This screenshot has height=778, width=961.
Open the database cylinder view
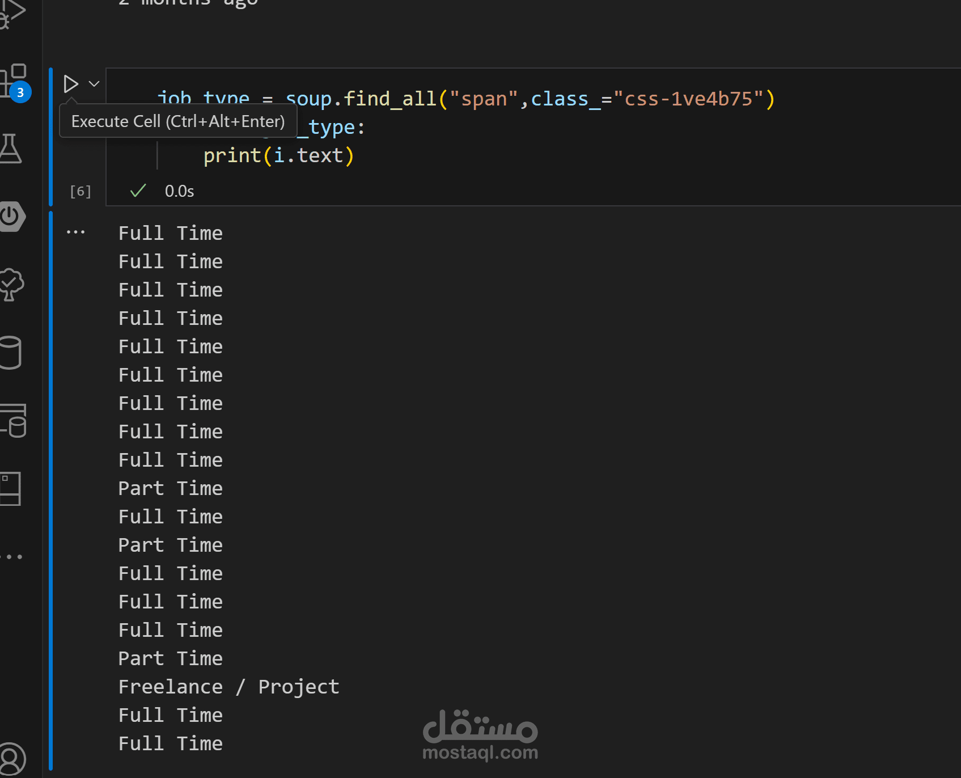pos(10,353)
